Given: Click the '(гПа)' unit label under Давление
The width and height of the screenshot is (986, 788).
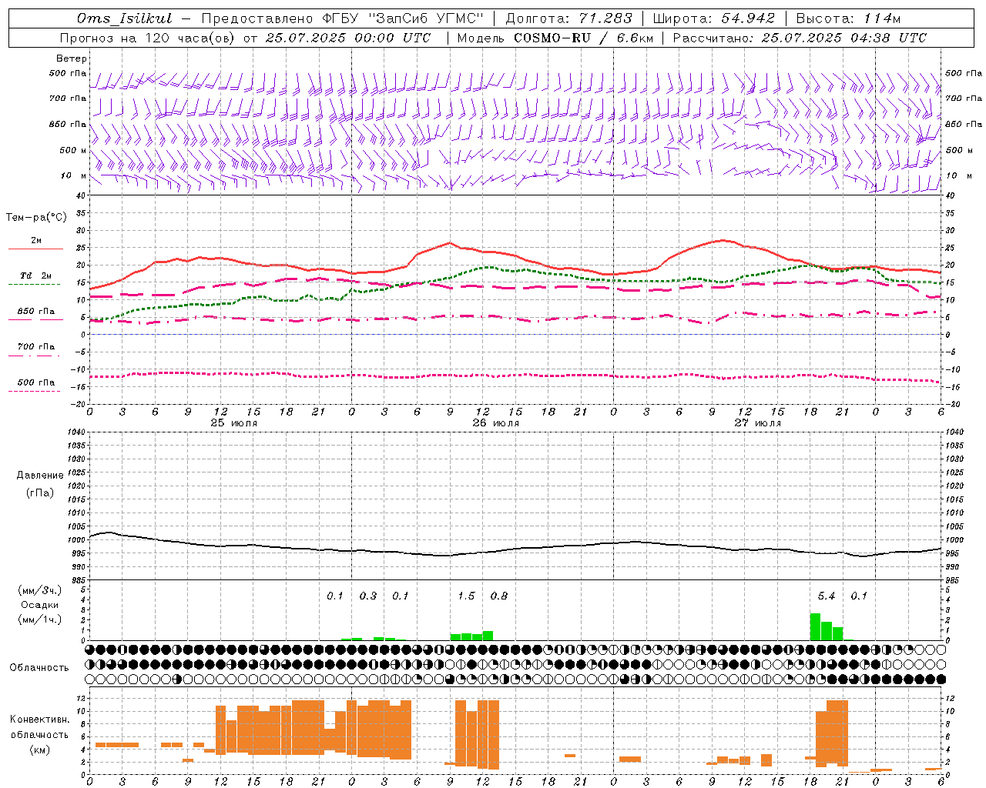Looking at the screenshot, I should 40,492.
